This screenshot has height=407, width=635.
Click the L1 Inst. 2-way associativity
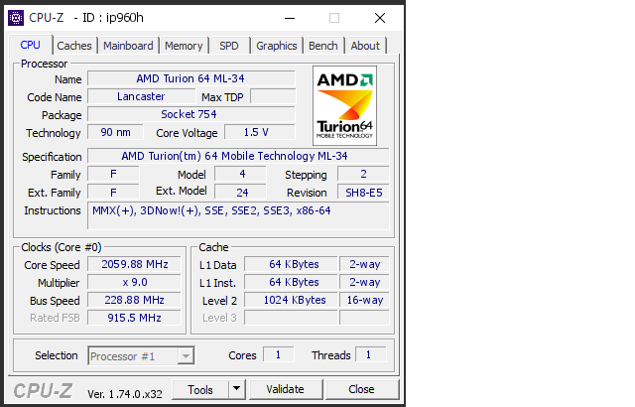click(364, 282)
